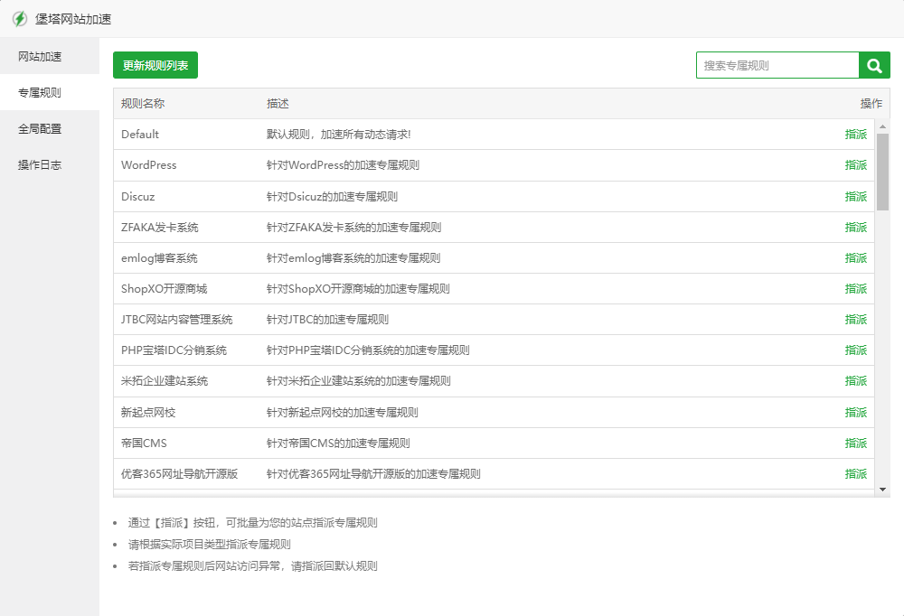Click the 堡塔网站加速 window title text
904x616 pixels.
pyautogui.click(x=73, y=19)
